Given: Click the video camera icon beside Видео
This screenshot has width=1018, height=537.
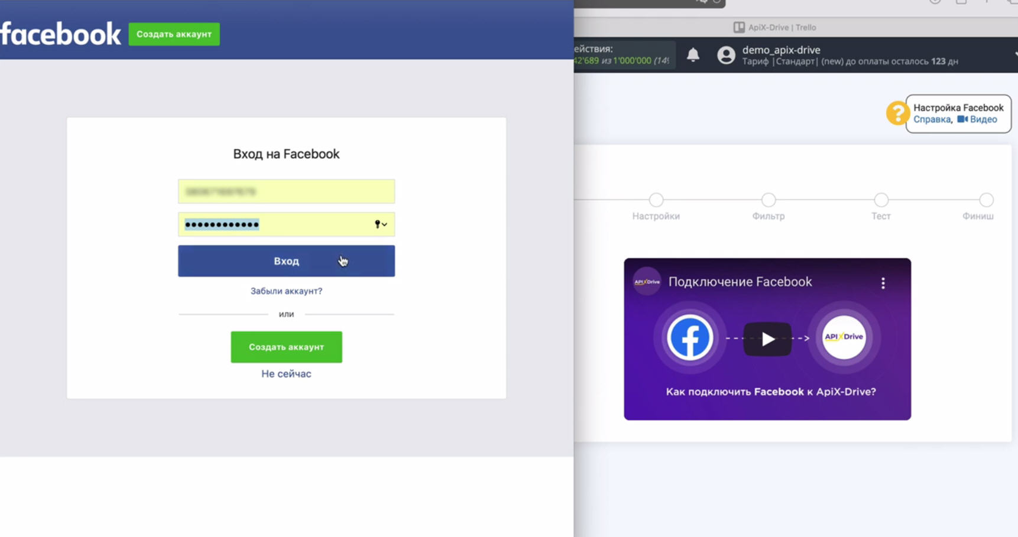Looking at the screenshot, I should click(962, 119).
